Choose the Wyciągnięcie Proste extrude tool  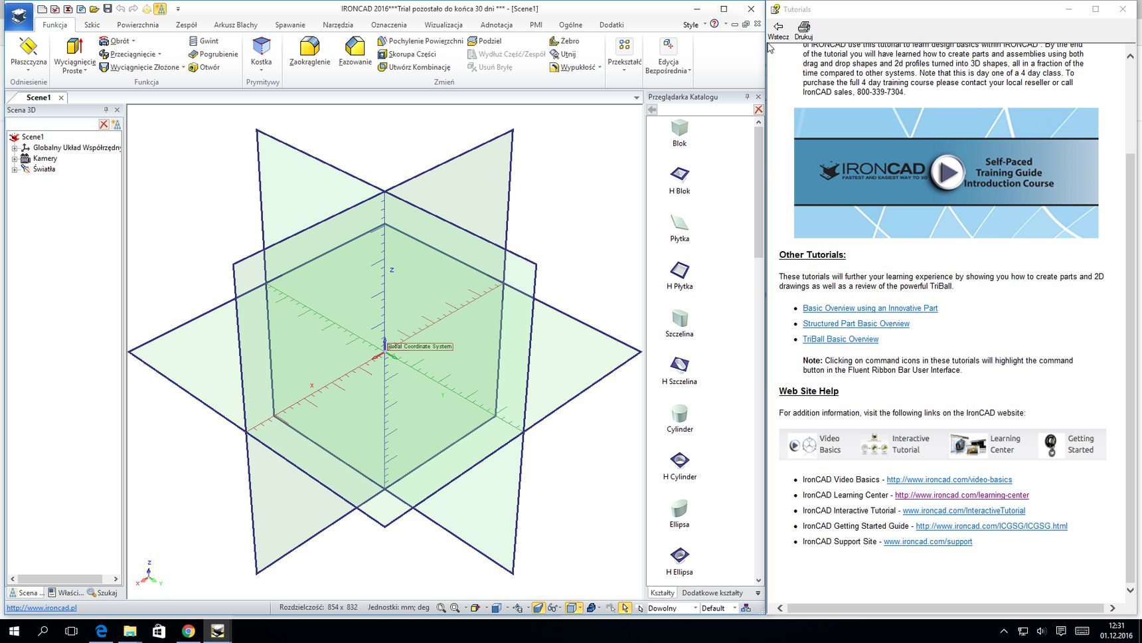pyautogui.click(x=74, y=55)
